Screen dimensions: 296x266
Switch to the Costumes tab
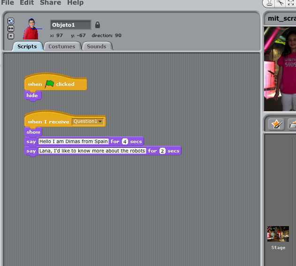(x=62, y=46)
